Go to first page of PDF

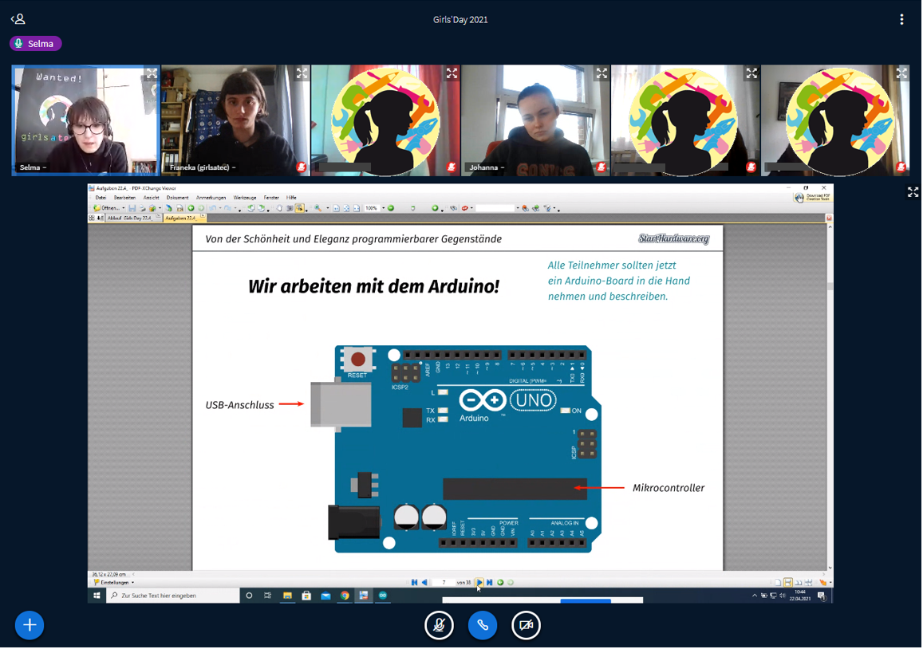pos(414,583)
